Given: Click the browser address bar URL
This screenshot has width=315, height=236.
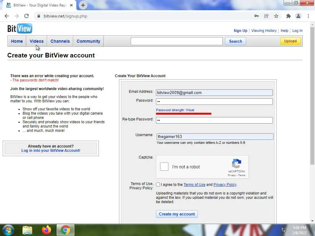Looking at the screenshot, I should pyautogui.click(x=66, y=16).
